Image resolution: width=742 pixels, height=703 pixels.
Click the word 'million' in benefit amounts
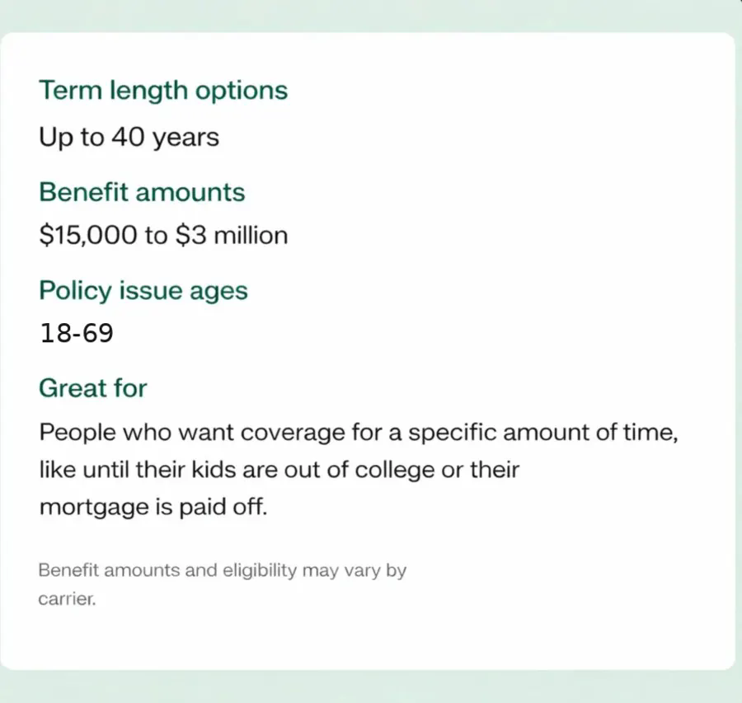[251, 235]
